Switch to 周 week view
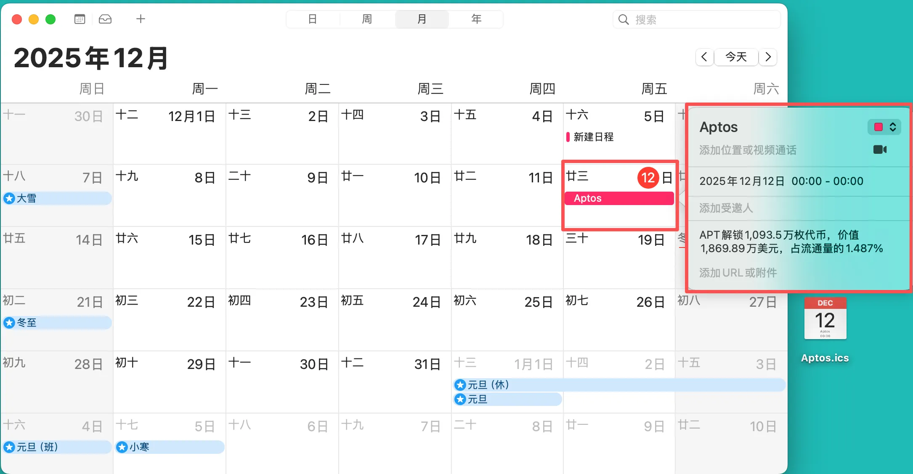This screenshot has height=474, width=913. pyautogui.click(x=367, y=19)
